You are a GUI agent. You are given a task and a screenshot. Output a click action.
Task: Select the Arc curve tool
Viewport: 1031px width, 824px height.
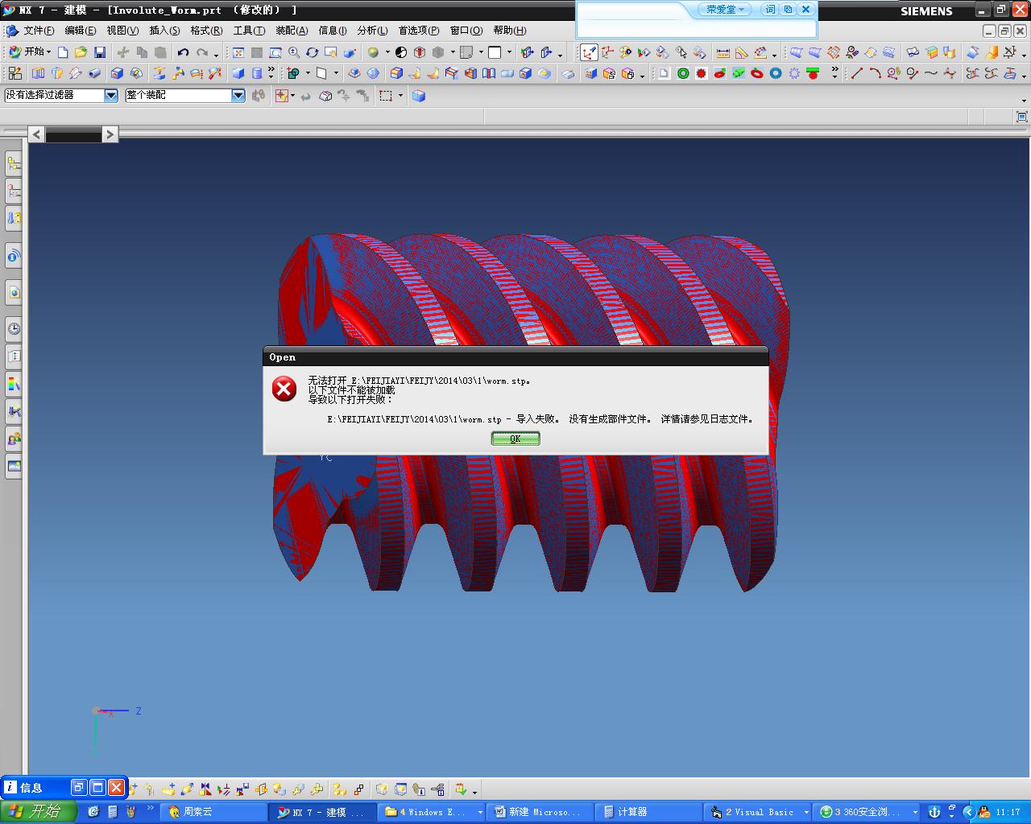(875, 73)
